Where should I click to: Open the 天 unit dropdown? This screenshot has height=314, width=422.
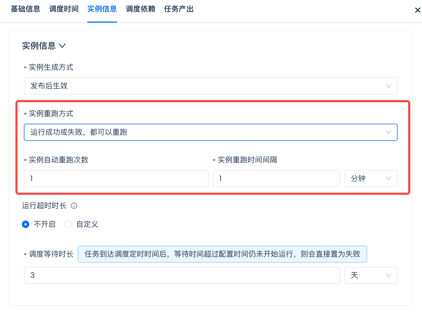(x=370, y=275)
